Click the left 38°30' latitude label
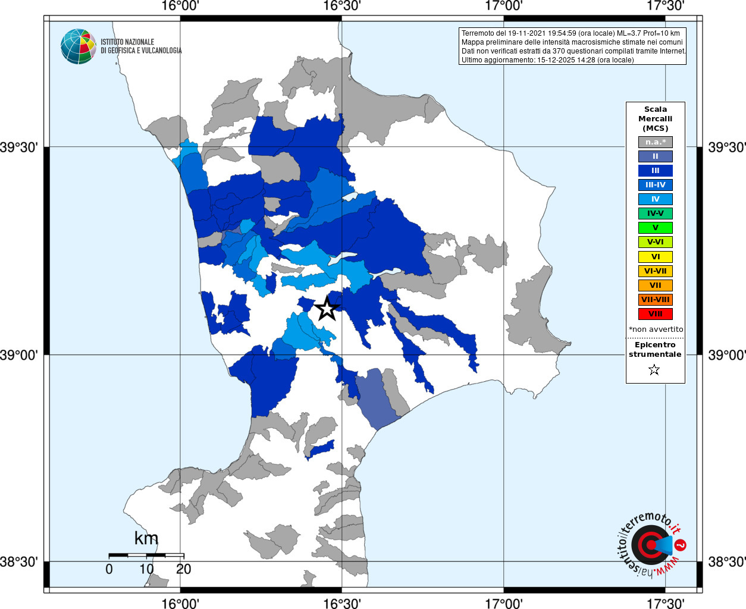This screenshot has height=609, width=746. tap(19, 562)
